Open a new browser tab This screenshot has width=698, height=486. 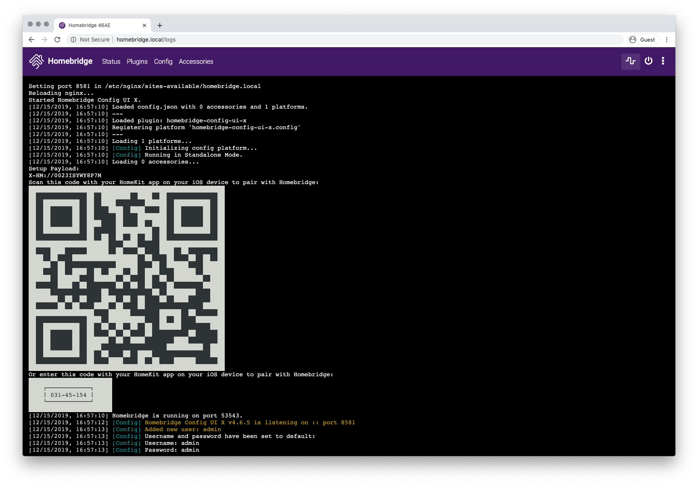160,25
